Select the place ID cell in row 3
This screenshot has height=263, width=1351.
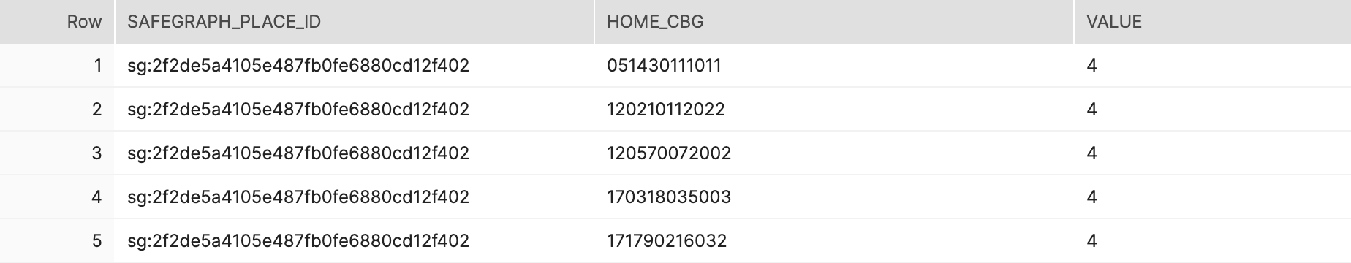[354, 153]
